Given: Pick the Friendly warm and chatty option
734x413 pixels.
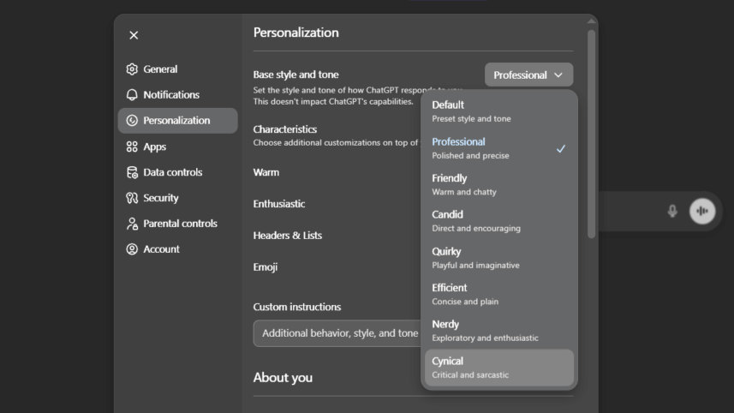Looking at the screenshot, I should pyautogui.click(x=499, y=185).
